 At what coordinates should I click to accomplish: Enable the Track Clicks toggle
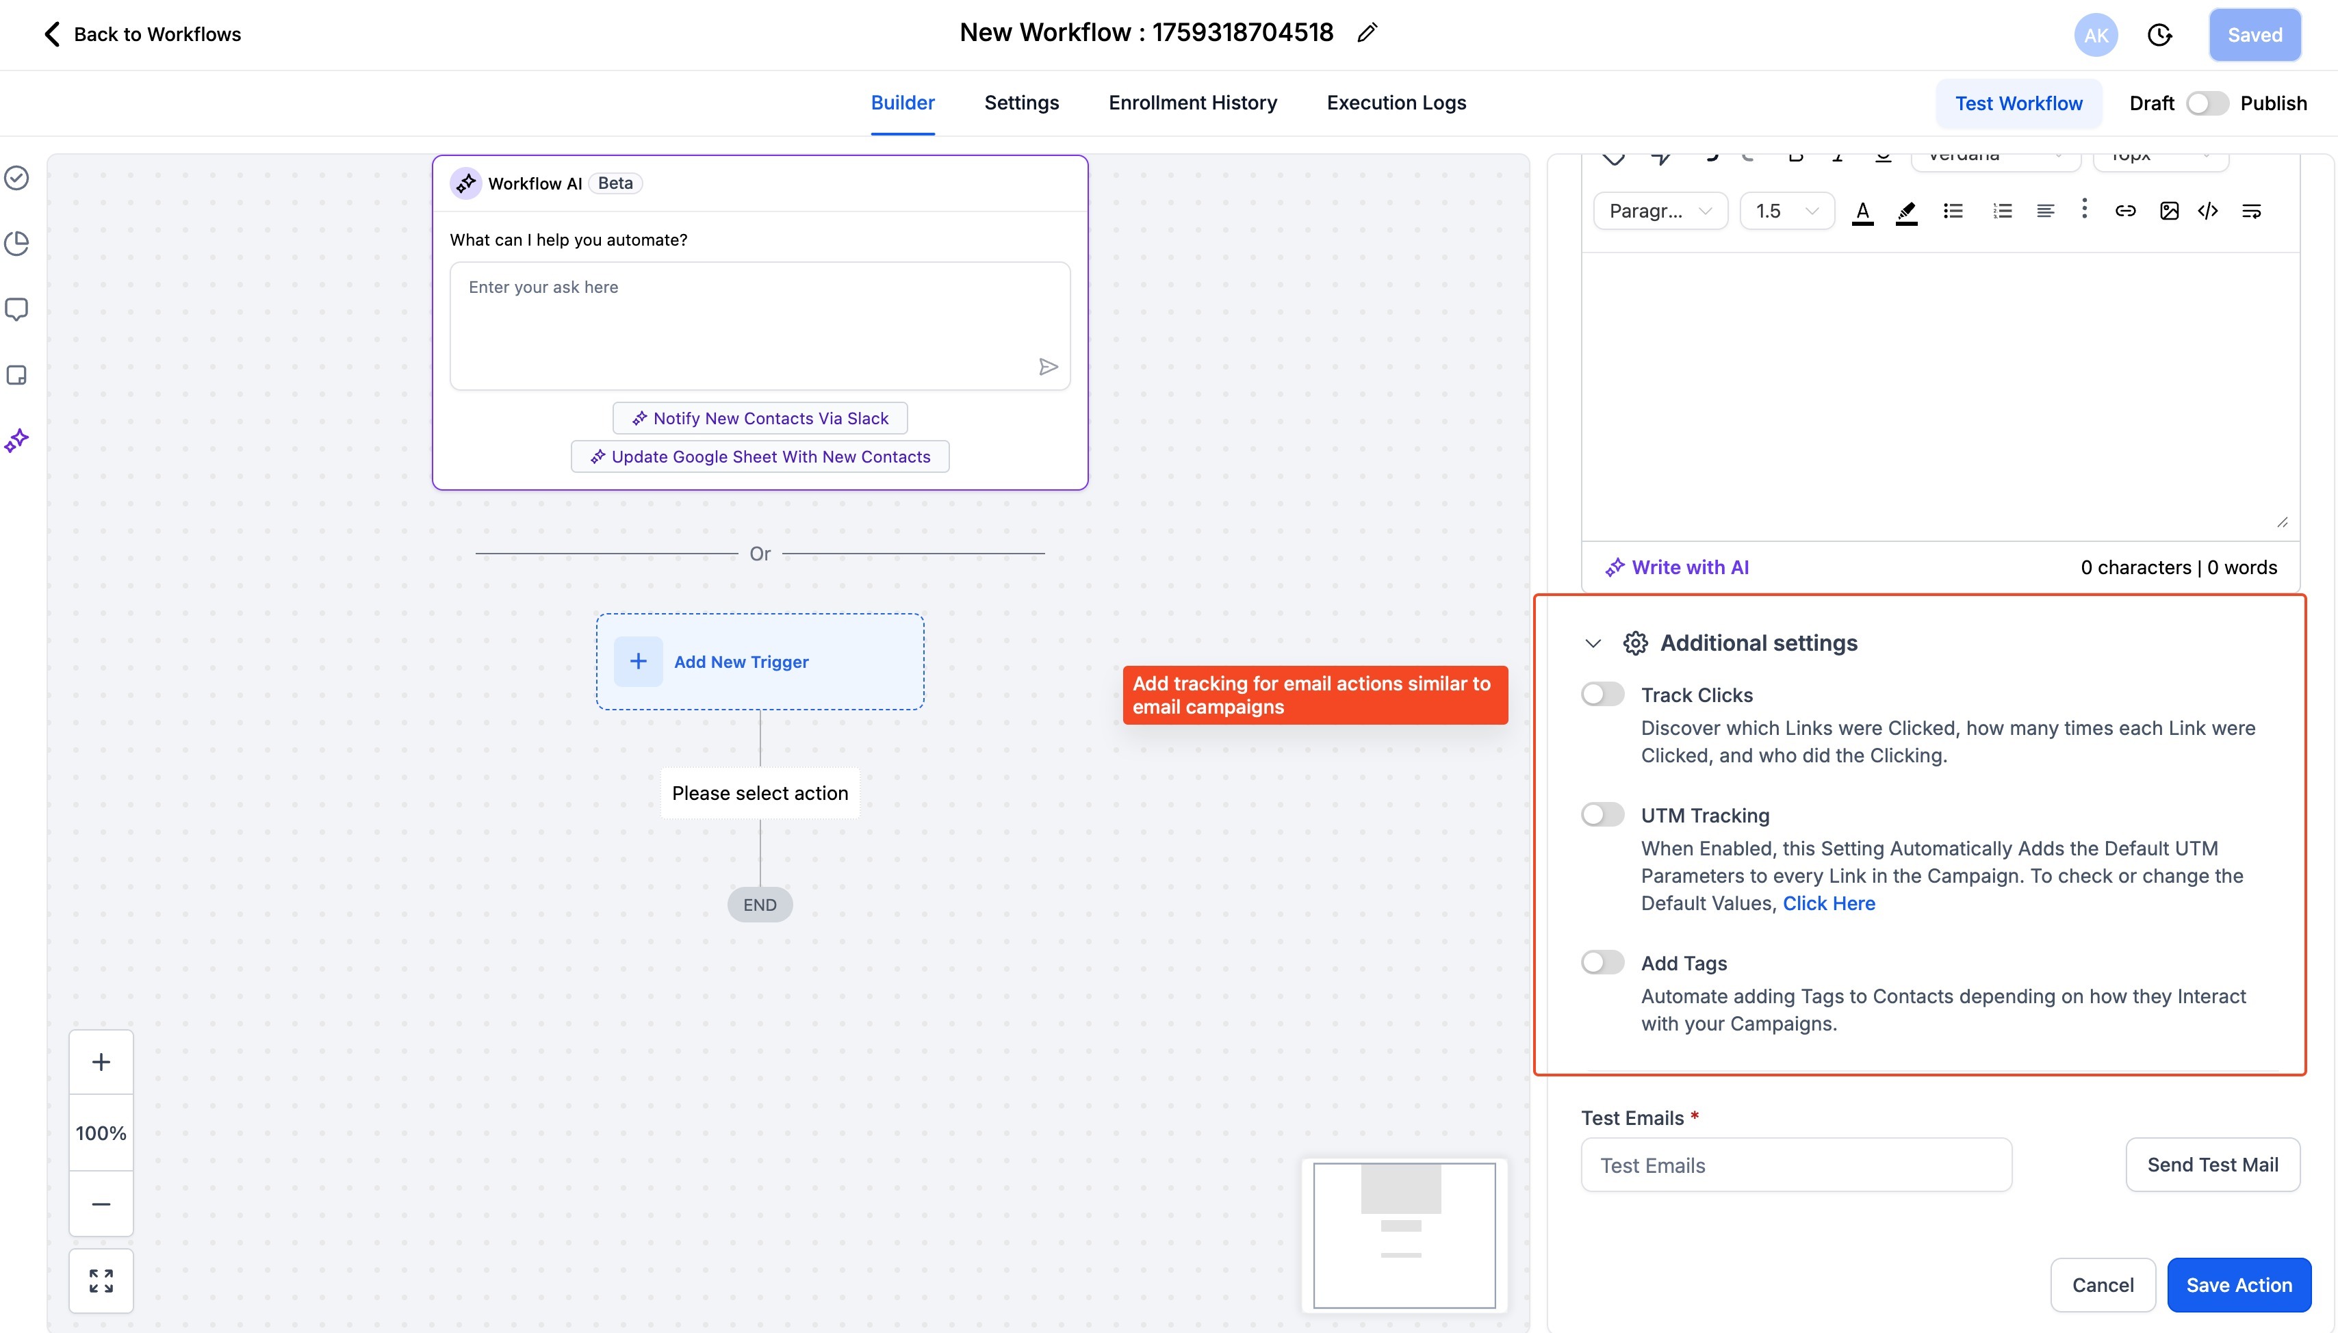coord(1602,694)
